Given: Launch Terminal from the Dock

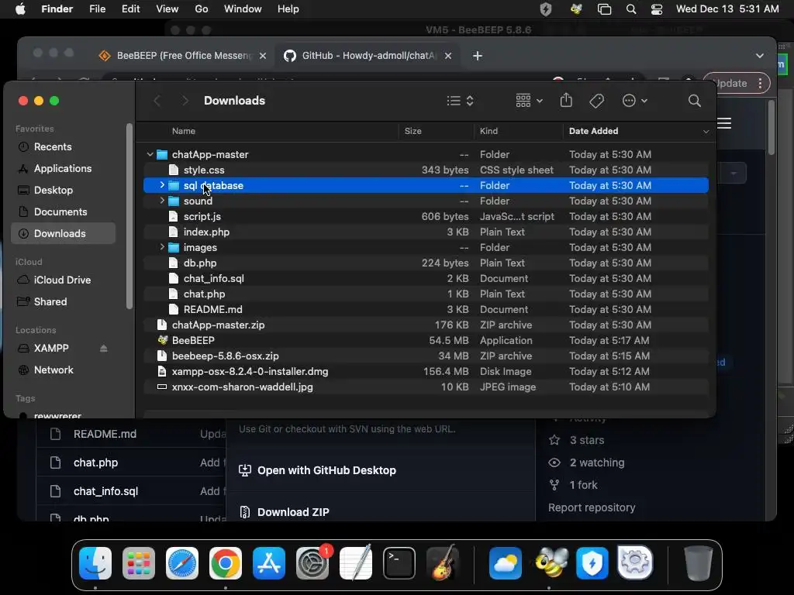Looking at the screenshot, I should point(399,563).
